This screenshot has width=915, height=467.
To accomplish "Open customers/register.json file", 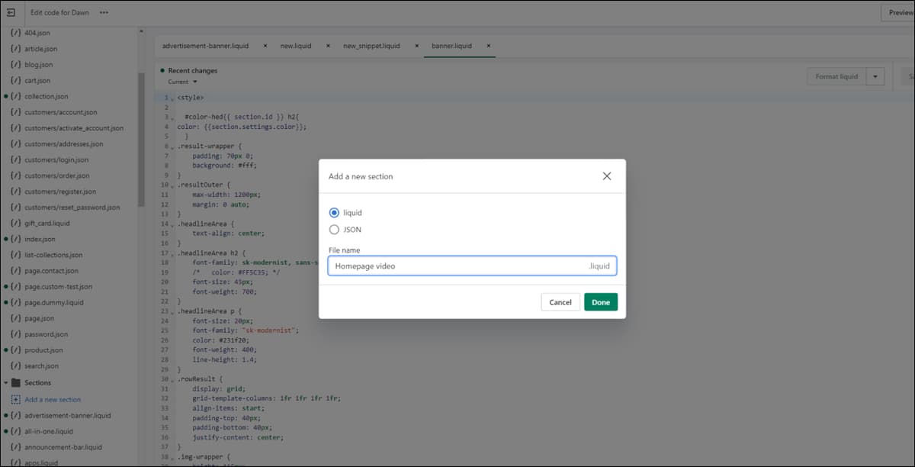I will tap(60, 192).
